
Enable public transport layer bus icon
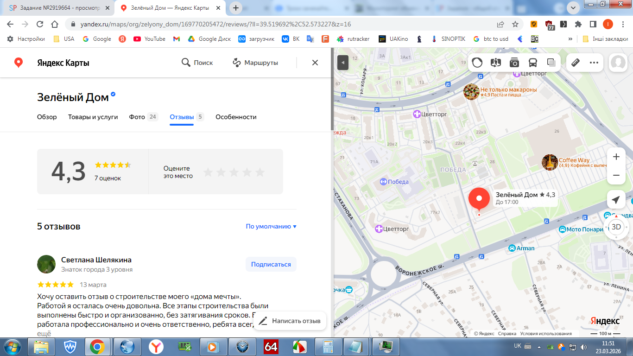pos(533,63)
